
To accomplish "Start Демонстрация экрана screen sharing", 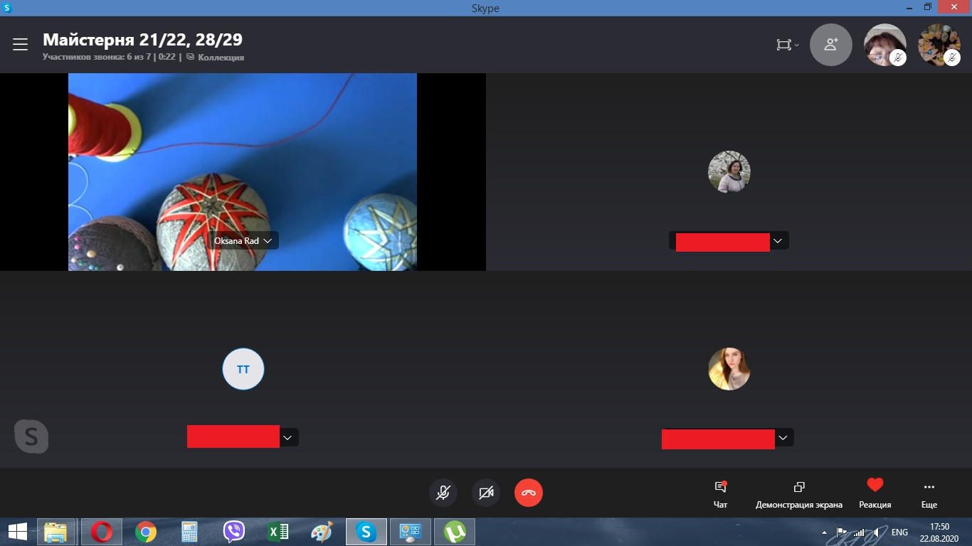I will 799,495.
